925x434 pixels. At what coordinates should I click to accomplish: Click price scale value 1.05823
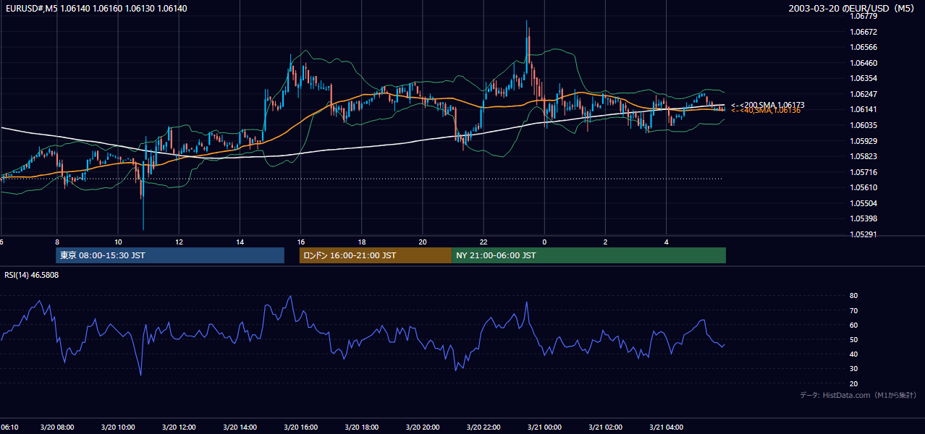864,156
